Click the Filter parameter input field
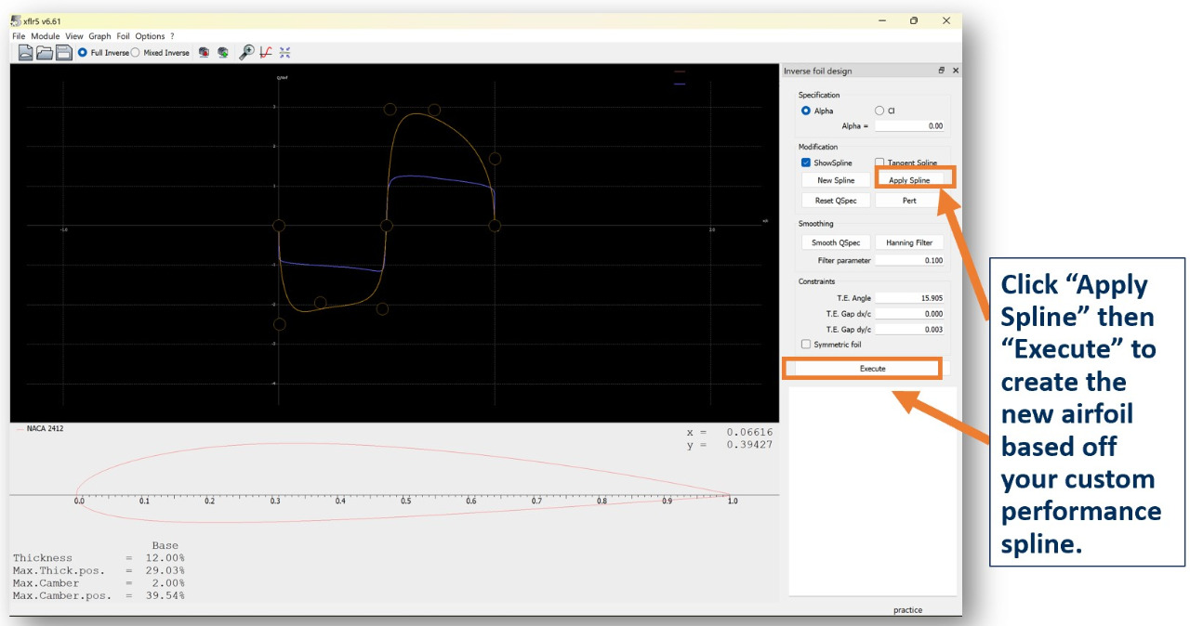 click(x=910, y=261)
